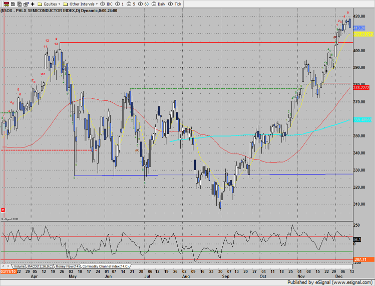375x286 pixels.
Task: Select the Commodity Channel Index(14,C) tab
Action: click(106, 266)
